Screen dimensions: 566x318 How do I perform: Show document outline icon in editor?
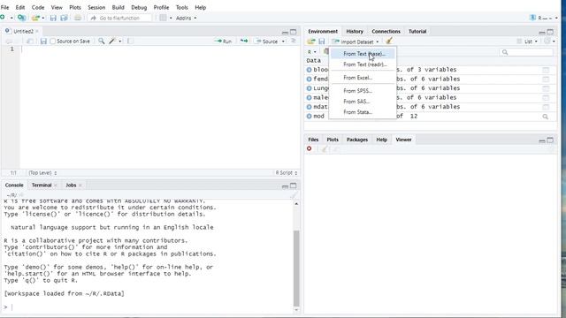[x=294, y=42]
